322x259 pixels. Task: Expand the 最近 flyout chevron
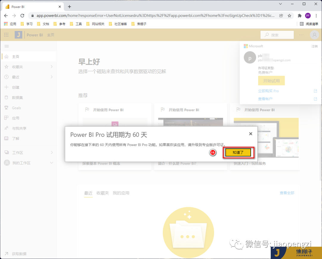[x=52, y=77]
